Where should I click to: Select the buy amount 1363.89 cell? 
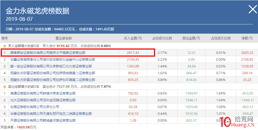tap(133, 66)
